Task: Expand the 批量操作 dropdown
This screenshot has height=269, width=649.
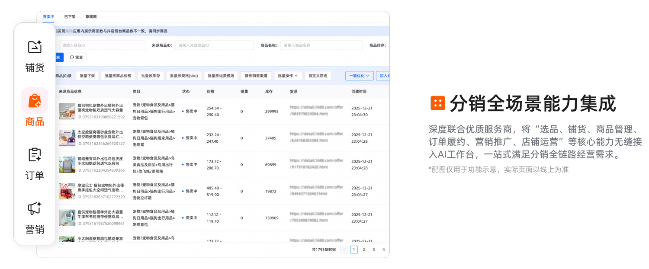Action: (x=288, y=76)
